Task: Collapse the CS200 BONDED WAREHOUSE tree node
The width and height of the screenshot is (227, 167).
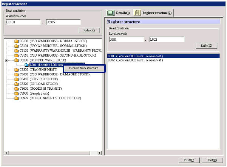Action: tap(6, 60)
